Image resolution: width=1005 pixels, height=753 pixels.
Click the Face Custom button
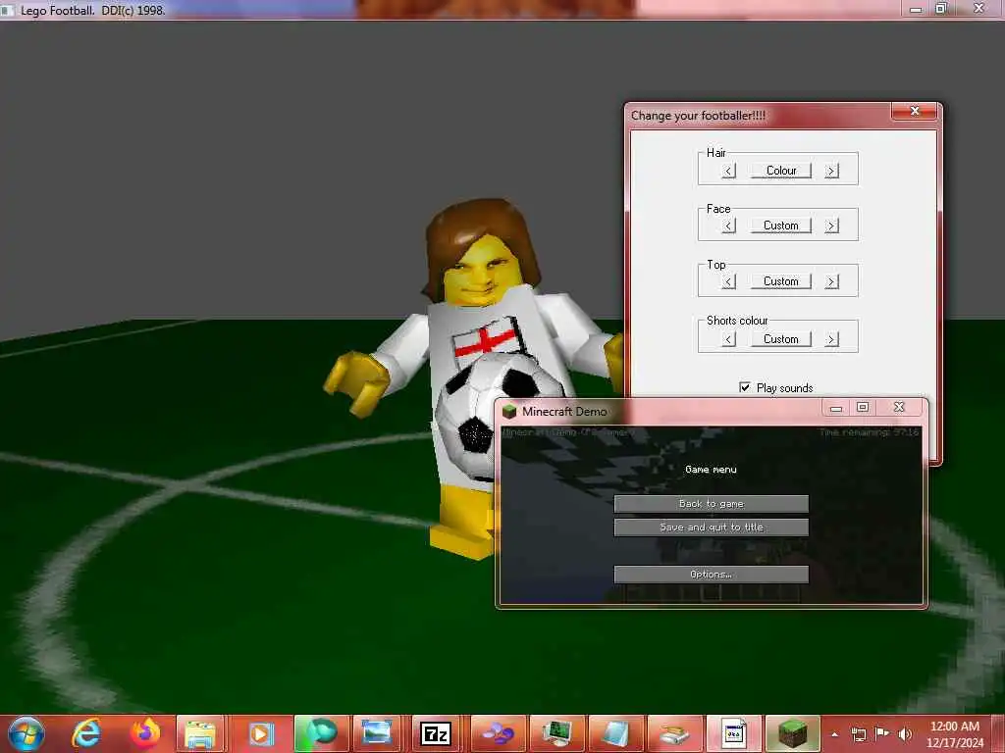pyautogui.click(x=780, y=226)
